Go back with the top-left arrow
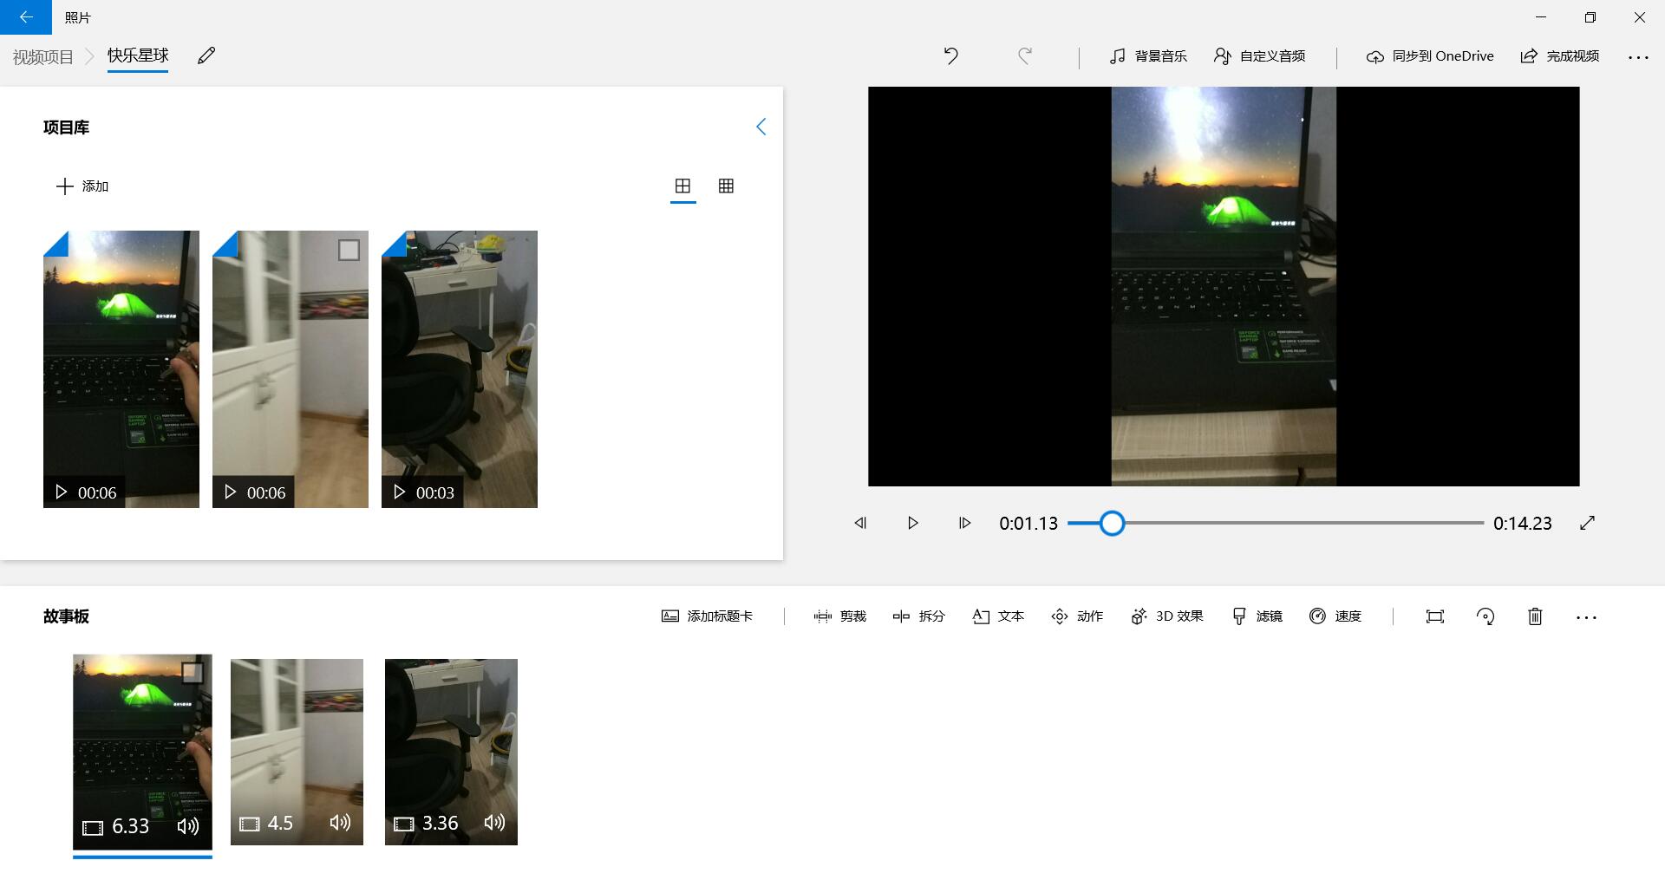Screen dimensions: 1665x893 26,17
